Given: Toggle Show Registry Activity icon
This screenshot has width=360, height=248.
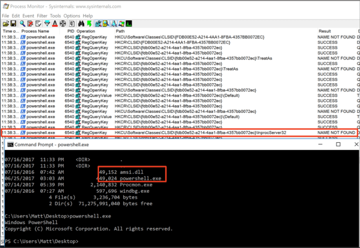Looking at the screenshot, I should pyautogui.click(x=99, y=23).
